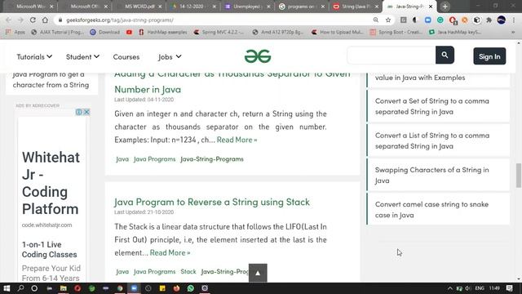
Task: Click the ENG language indicator
Action: click(480, 288)
